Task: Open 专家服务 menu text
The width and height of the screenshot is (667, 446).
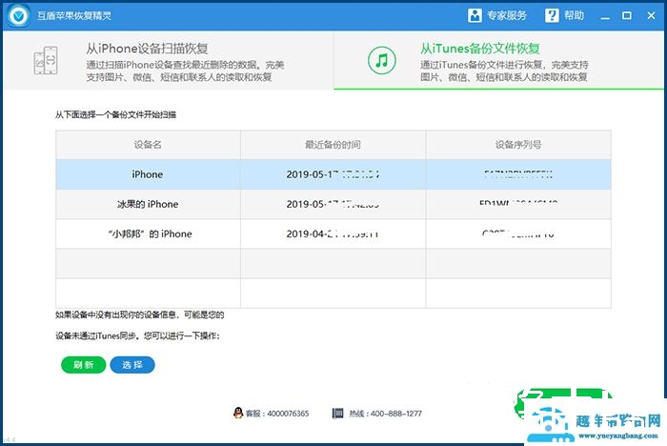Action: point(507,16)
